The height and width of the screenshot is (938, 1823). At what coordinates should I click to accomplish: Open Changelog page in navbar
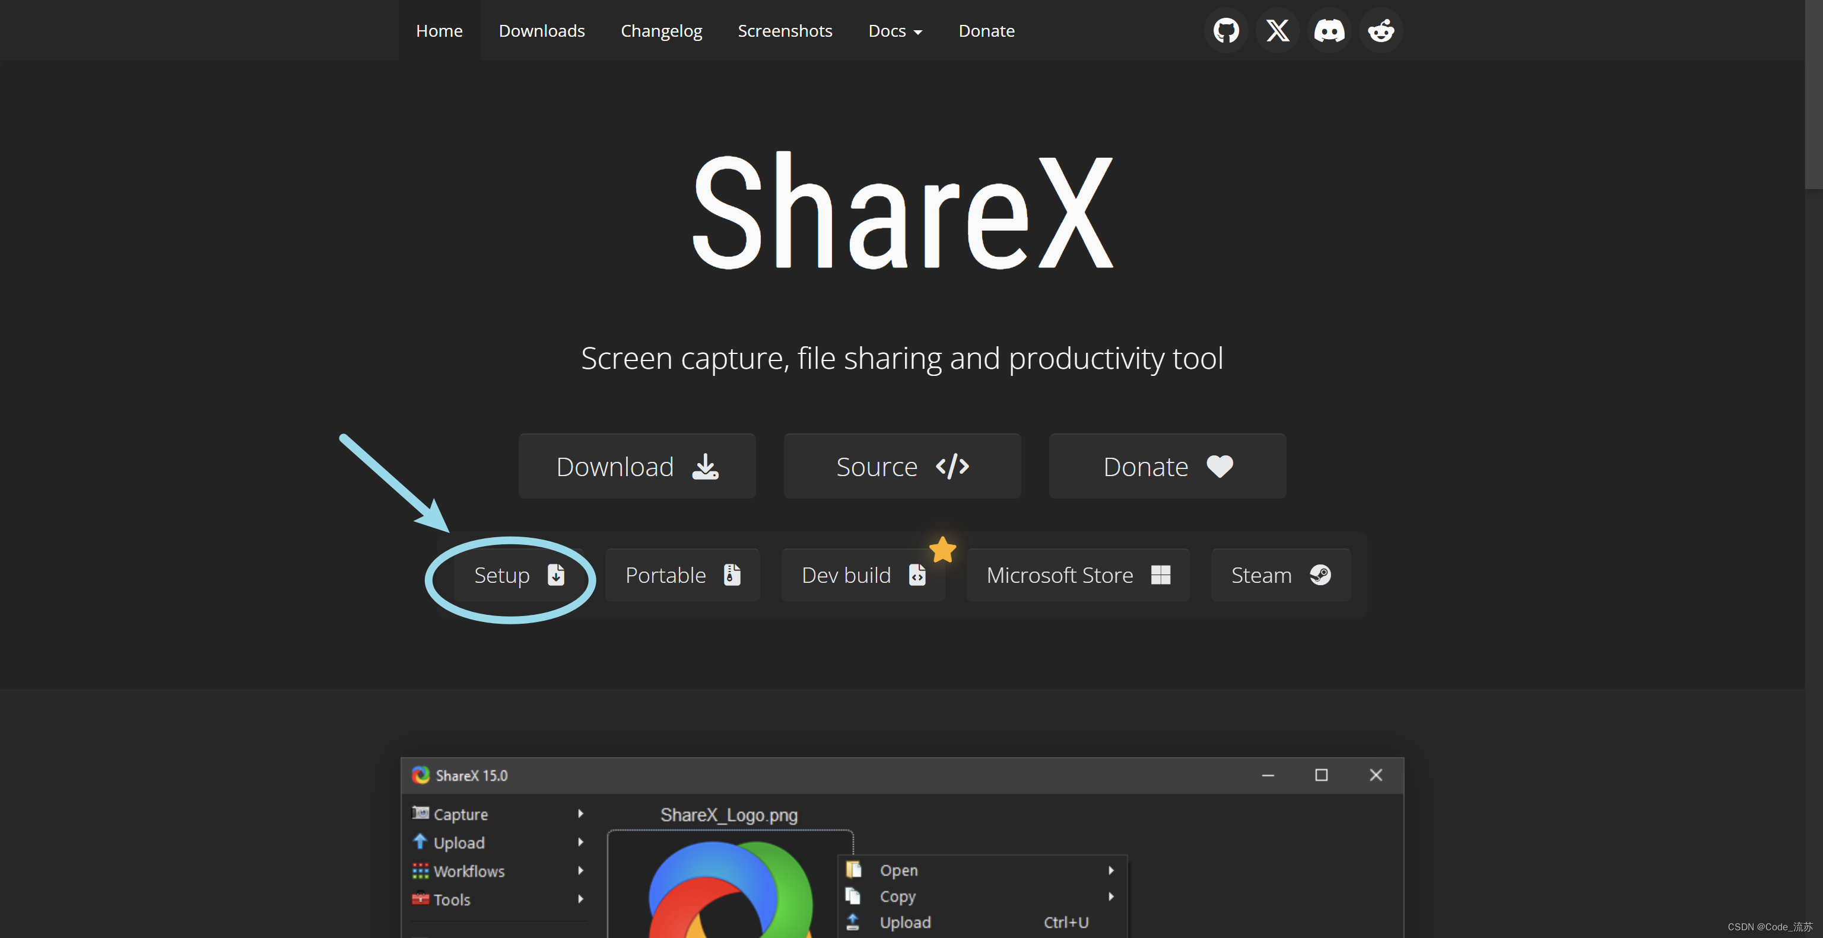tap(661, 30)
